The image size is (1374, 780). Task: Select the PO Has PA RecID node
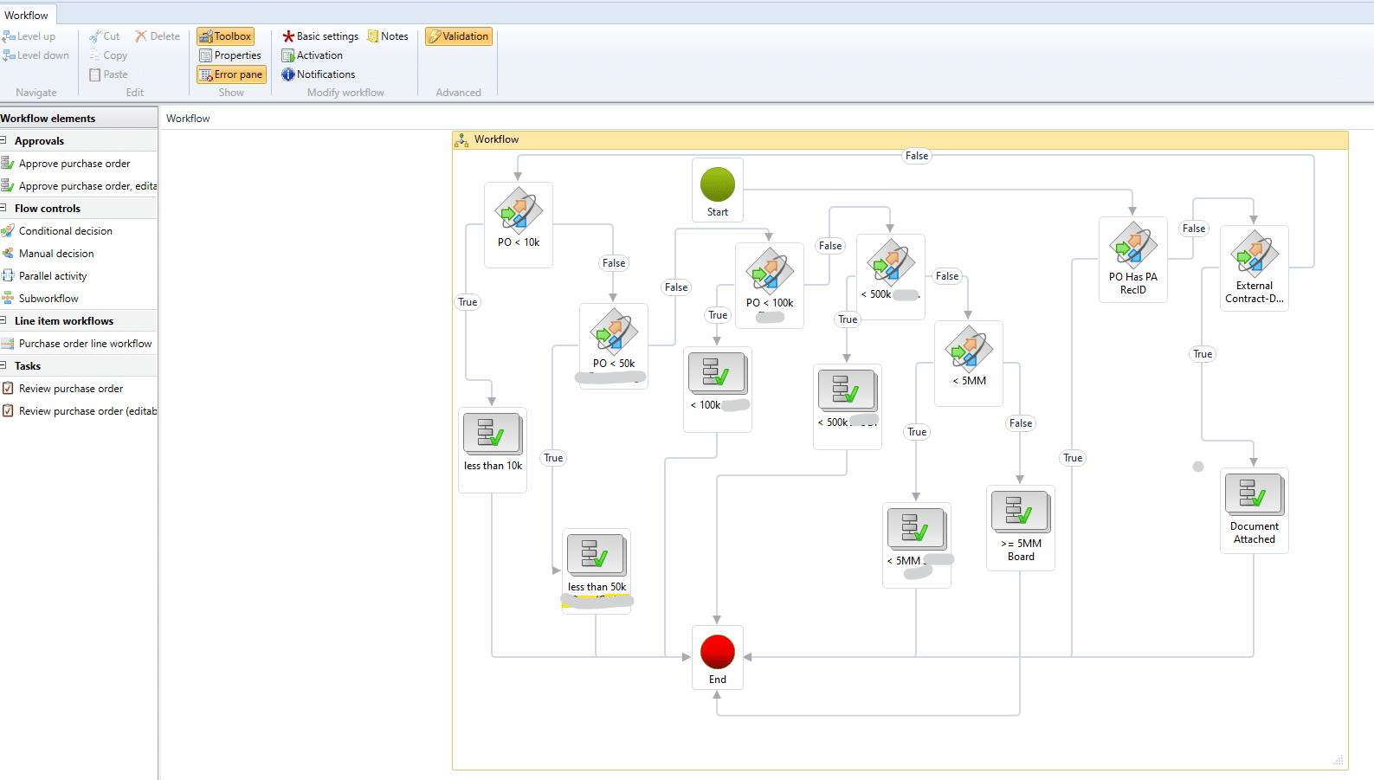click(1132, 246)
